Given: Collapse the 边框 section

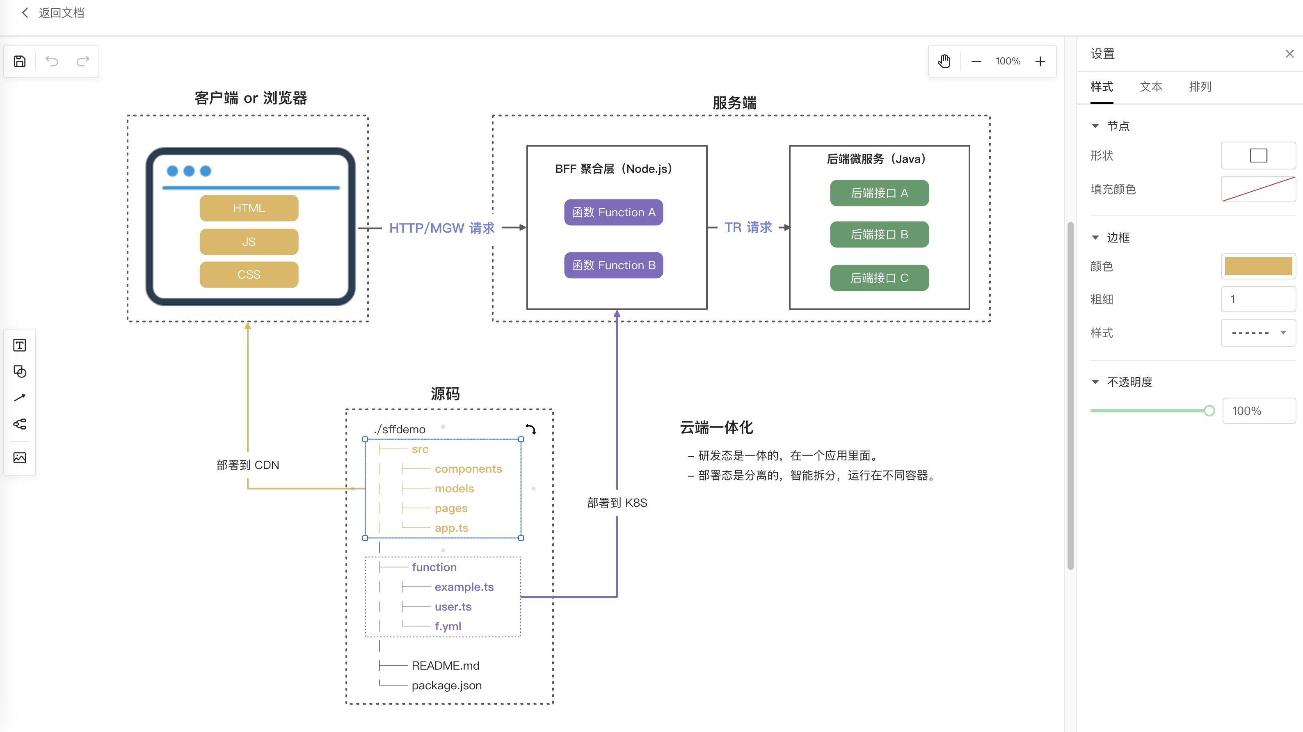Looking at the screenshot, I should point(1095,238).
